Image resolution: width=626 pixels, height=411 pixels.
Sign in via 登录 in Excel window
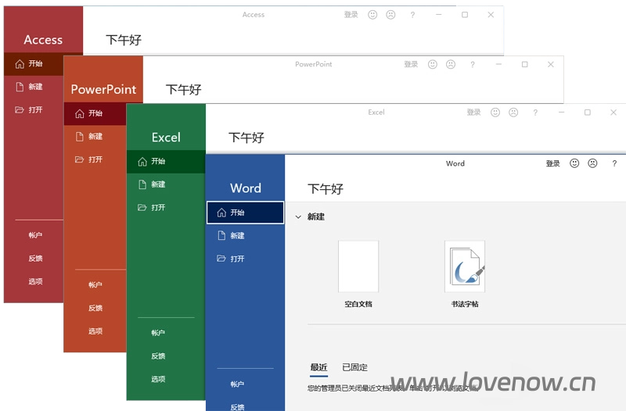point(474,113)
